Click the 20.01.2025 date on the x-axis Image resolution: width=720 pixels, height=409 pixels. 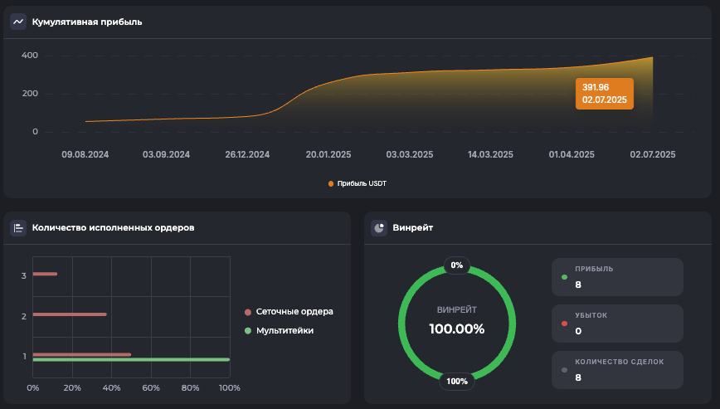pyautogui.click(x=328, y=154)
